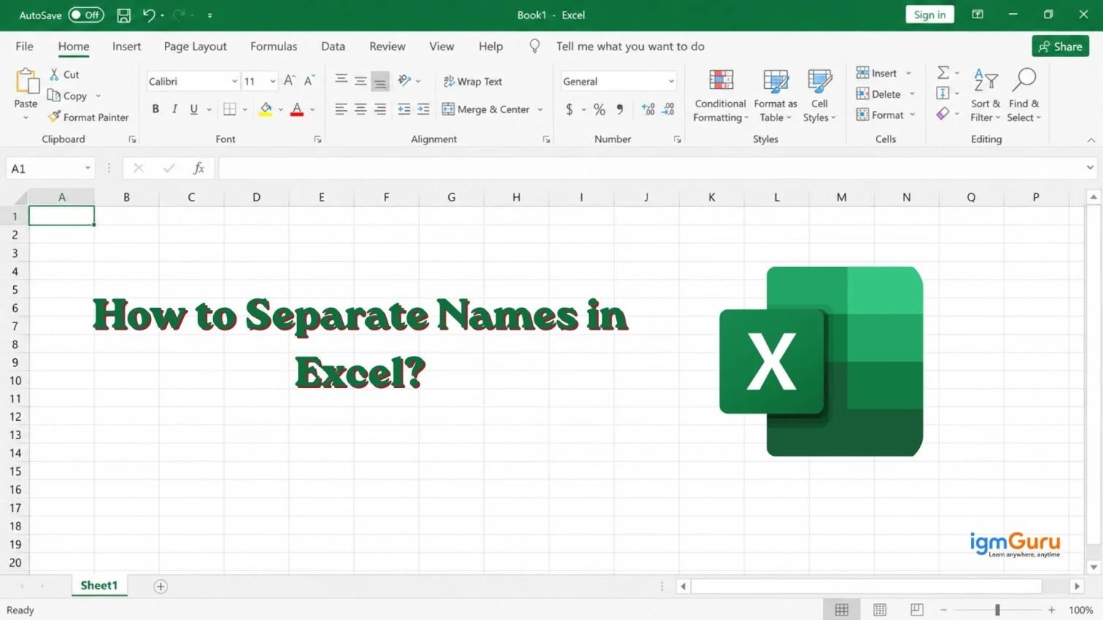Increase decimal places
Image resolution: width=1103 pixels, height=620 pixels.
click(x=647, y=109)
